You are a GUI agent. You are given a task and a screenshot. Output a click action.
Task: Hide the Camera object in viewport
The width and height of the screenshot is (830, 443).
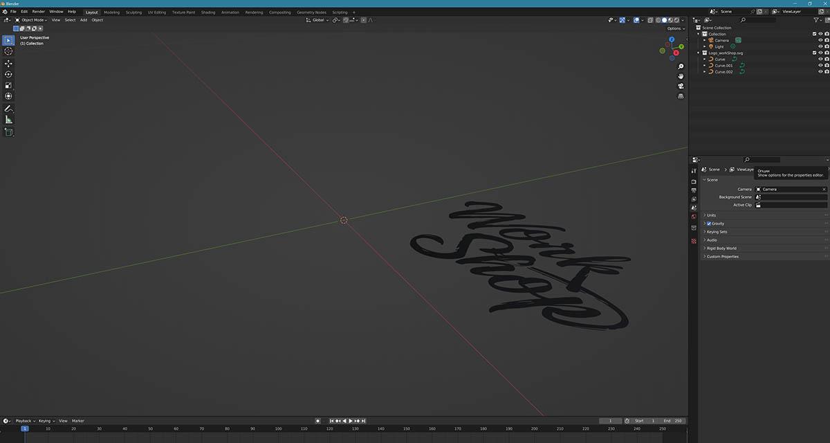[820, 40]
